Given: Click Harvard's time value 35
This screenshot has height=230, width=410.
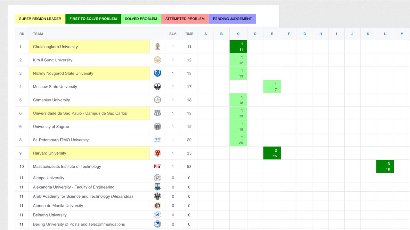Looking at the screenshot, I should point(189,153).
